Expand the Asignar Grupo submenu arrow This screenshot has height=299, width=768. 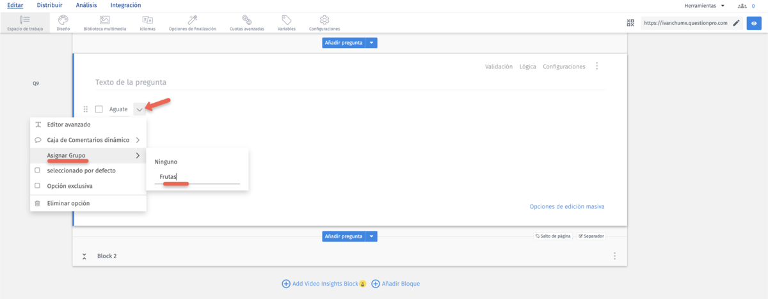138,155
